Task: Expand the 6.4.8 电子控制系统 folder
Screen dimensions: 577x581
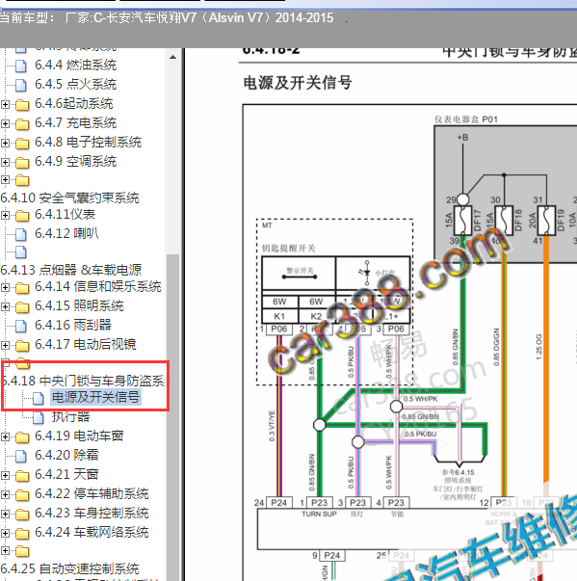Action: pos(5,143)
